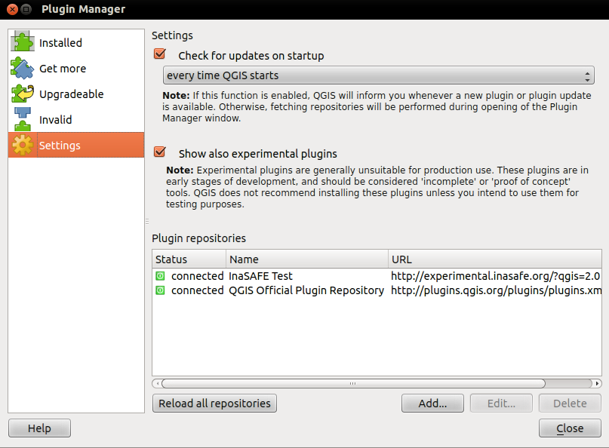Open the Upgradeable plugins tab

(x=76, y=94)
